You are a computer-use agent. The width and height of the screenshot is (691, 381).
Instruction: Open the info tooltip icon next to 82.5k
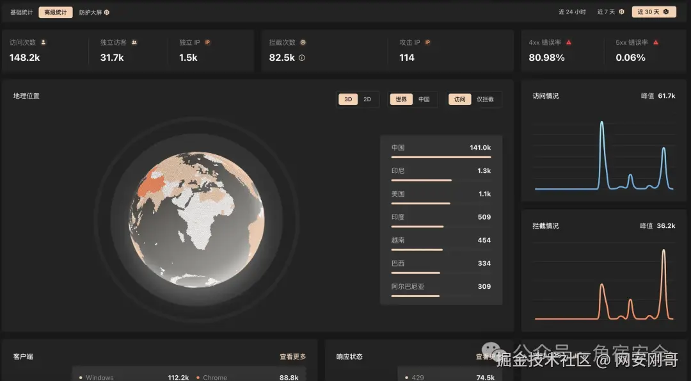[301, 58]
